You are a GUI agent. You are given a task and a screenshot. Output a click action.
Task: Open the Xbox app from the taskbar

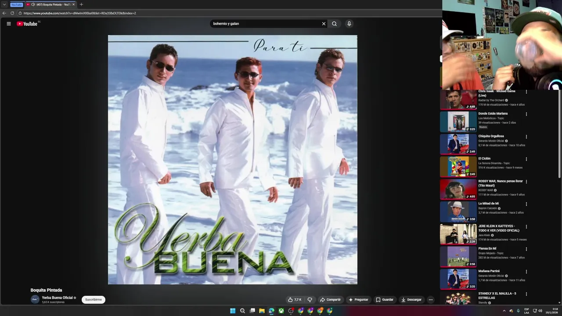coord(281,311)
